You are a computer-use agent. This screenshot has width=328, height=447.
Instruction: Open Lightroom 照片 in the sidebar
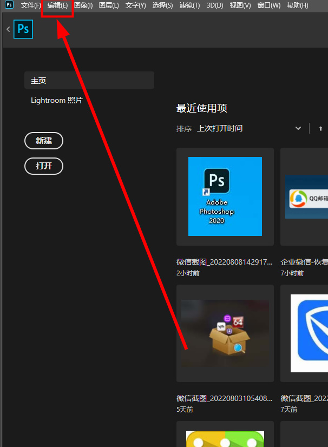pyautogui.click(x=57, y=100)
